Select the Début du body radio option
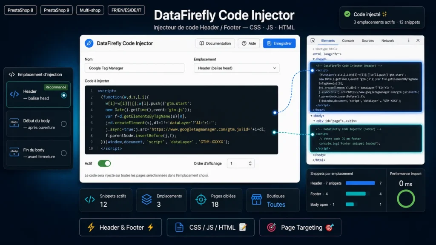The height and width of the screenshot is (245, 436). pos(64,124)
